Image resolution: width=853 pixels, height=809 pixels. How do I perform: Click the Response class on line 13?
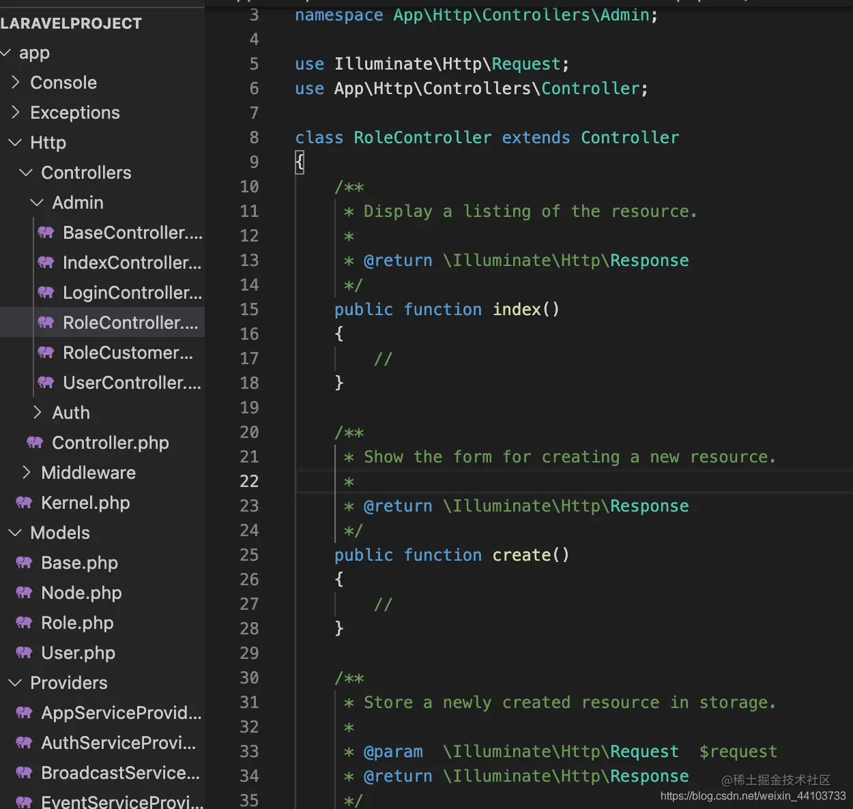649,261
